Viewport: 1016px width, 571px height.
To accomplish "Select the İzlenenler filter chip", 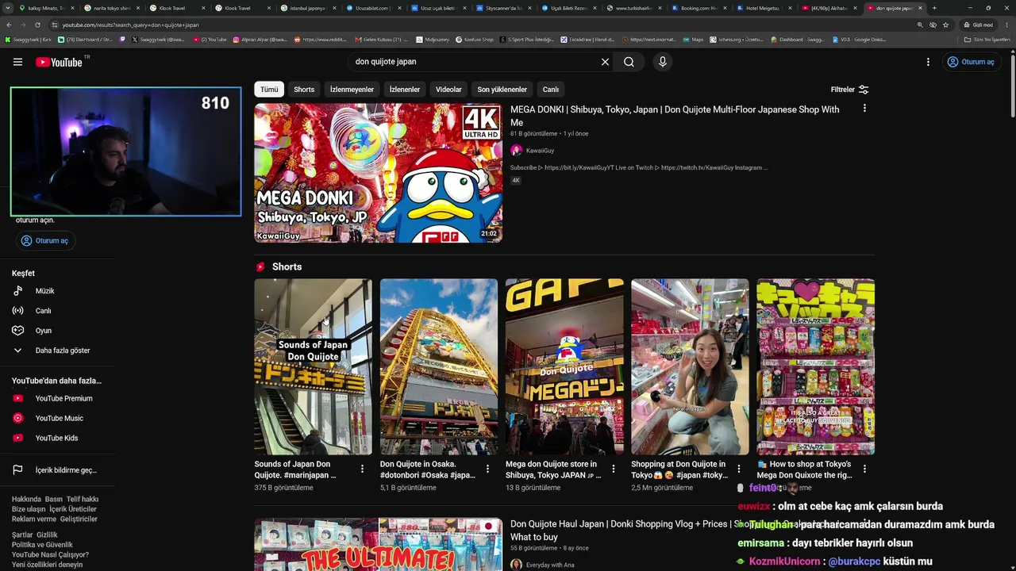I will click(405, 90).
